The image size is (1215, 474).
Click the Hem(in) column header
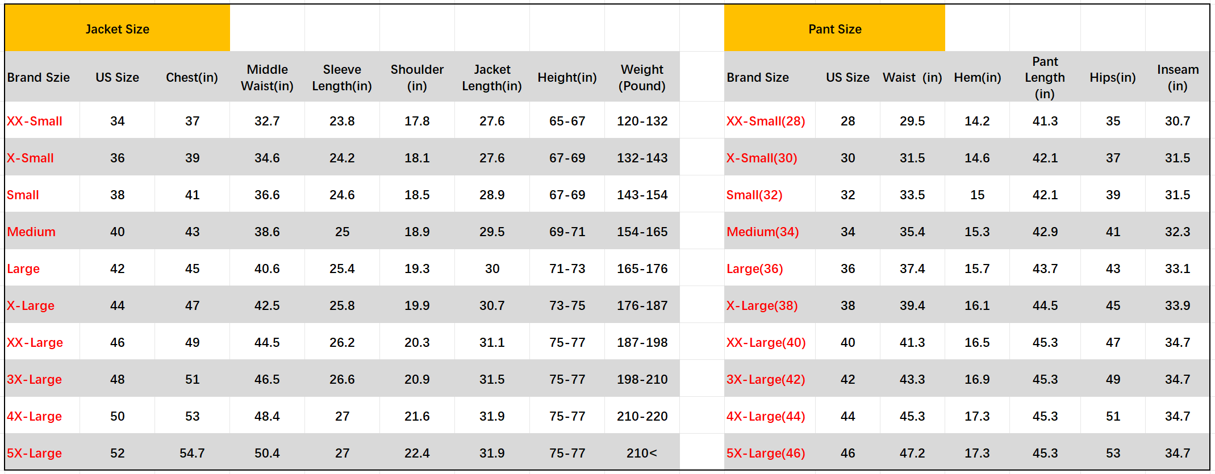pyautogui.click(x=977, y=77)
